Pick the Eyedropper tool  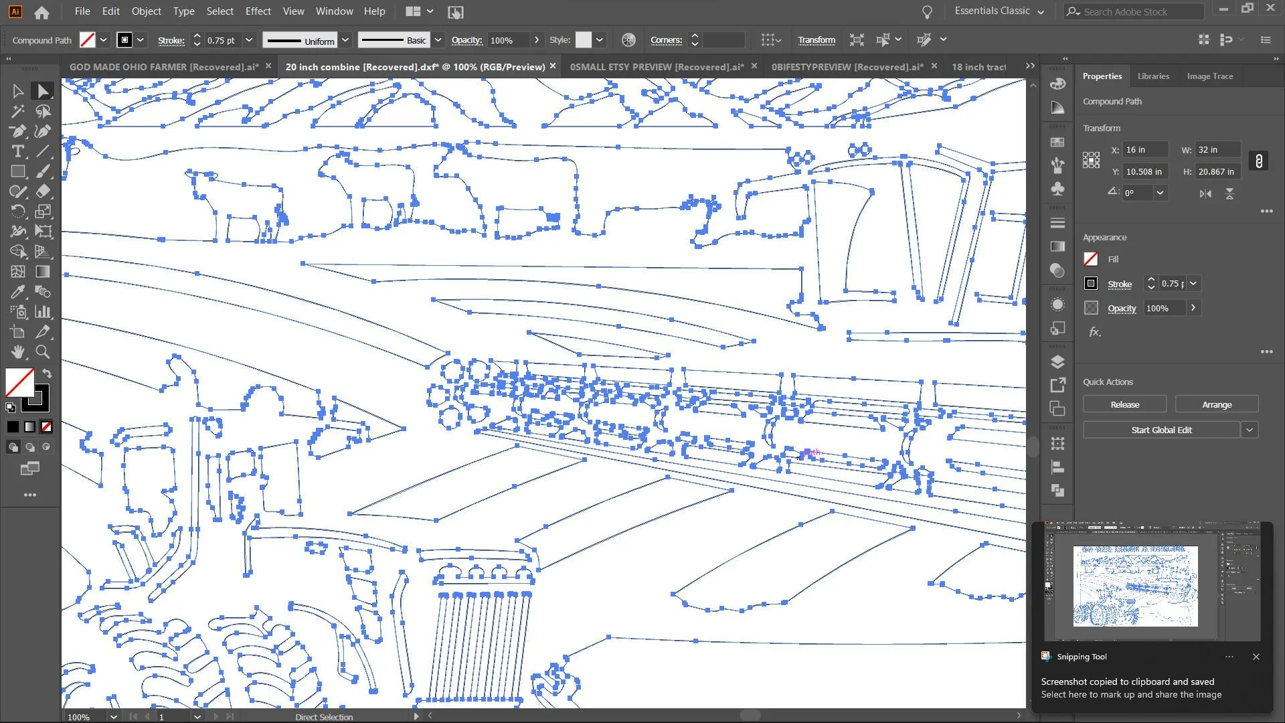pos(18,292)
